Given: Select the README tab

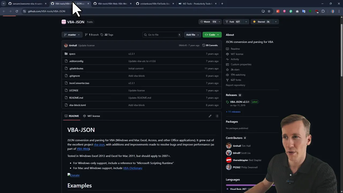Looking at the screenshot, I should click(72, 116).
